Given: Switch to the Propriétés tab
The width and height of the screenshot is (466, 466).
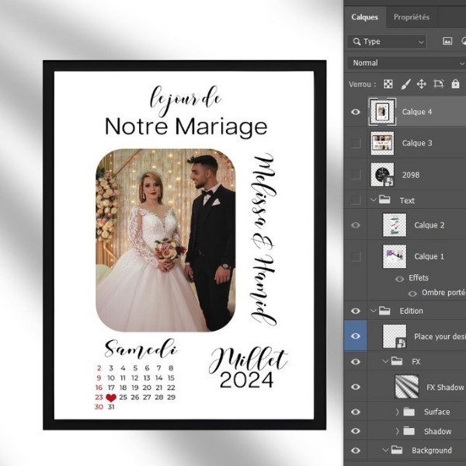Looking at the screenshot, I should click(x=411, y=17).
